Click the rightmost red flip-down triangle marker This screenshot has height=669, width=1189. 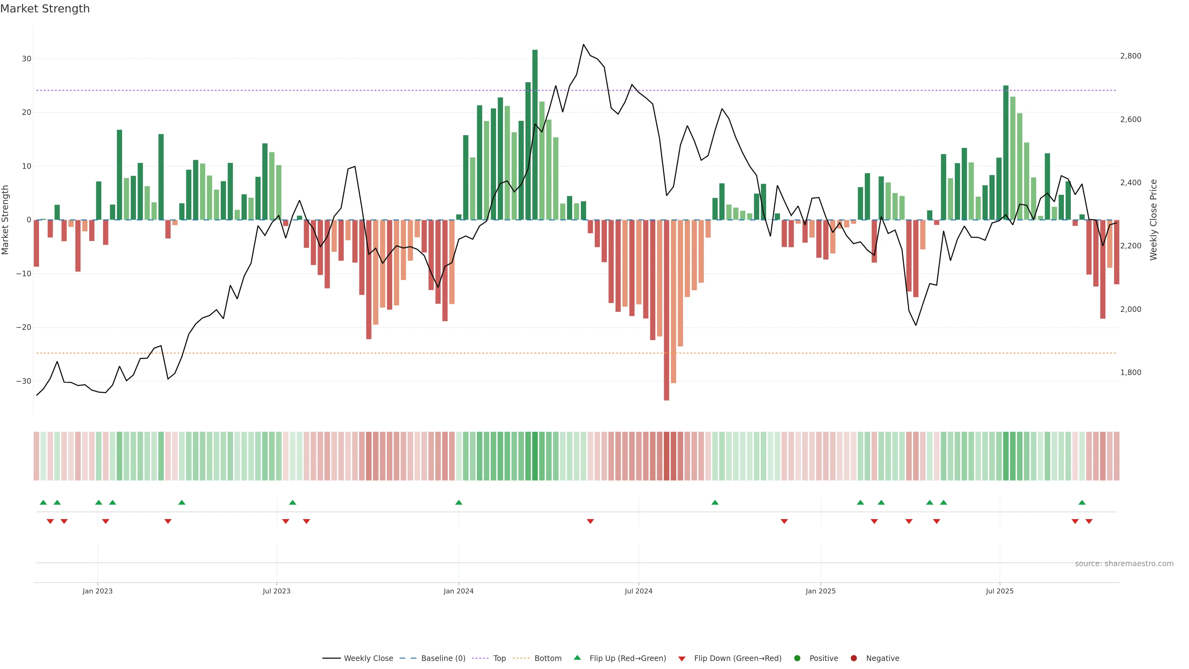(x=1089, y=521)
